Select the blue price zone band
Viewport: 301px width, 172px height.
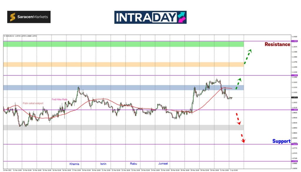(x=123, y=88)
